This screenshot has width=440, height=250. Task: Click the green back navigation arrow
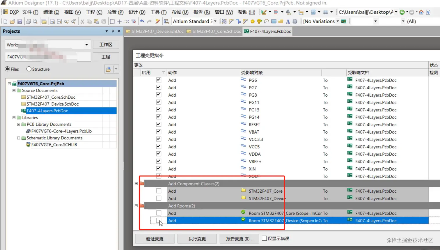point(402,12)
